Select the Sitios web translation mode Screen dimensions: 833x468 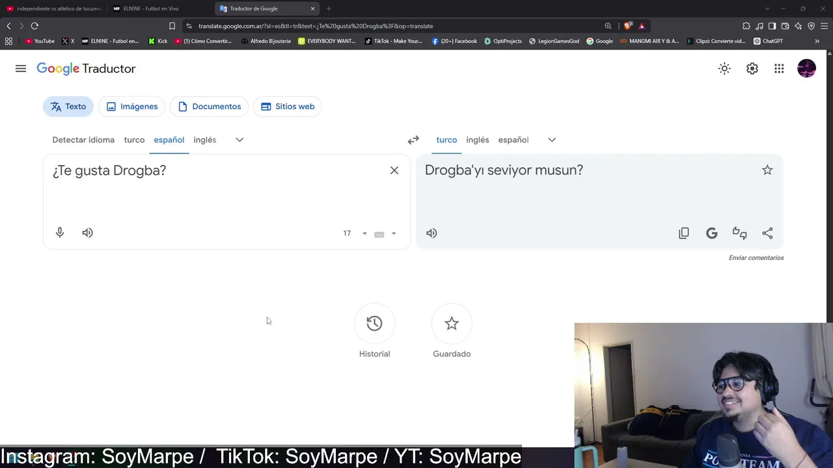click(288, 107)
